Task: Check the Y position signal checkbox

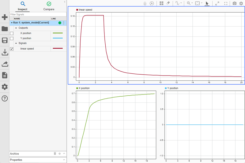Action: (12, 39)
